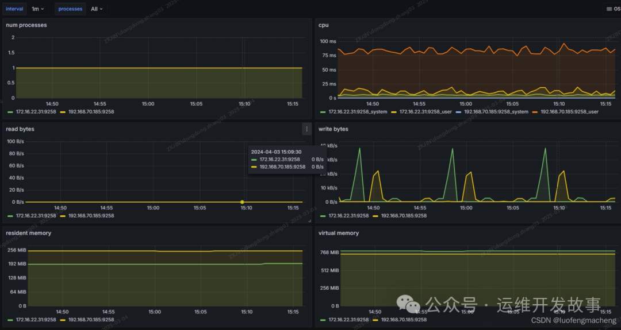The height and width of the screenshot is (330, 621).
Task: Open the processes All dropdown
Action: tap(96, 9)
